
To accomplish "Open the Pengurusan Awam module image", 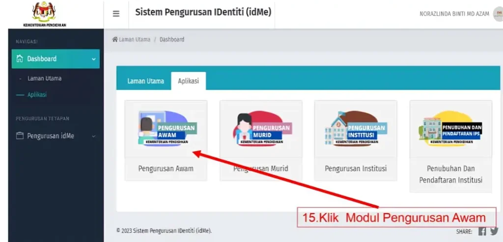I will pyautogui.click(x=166, y=129).
